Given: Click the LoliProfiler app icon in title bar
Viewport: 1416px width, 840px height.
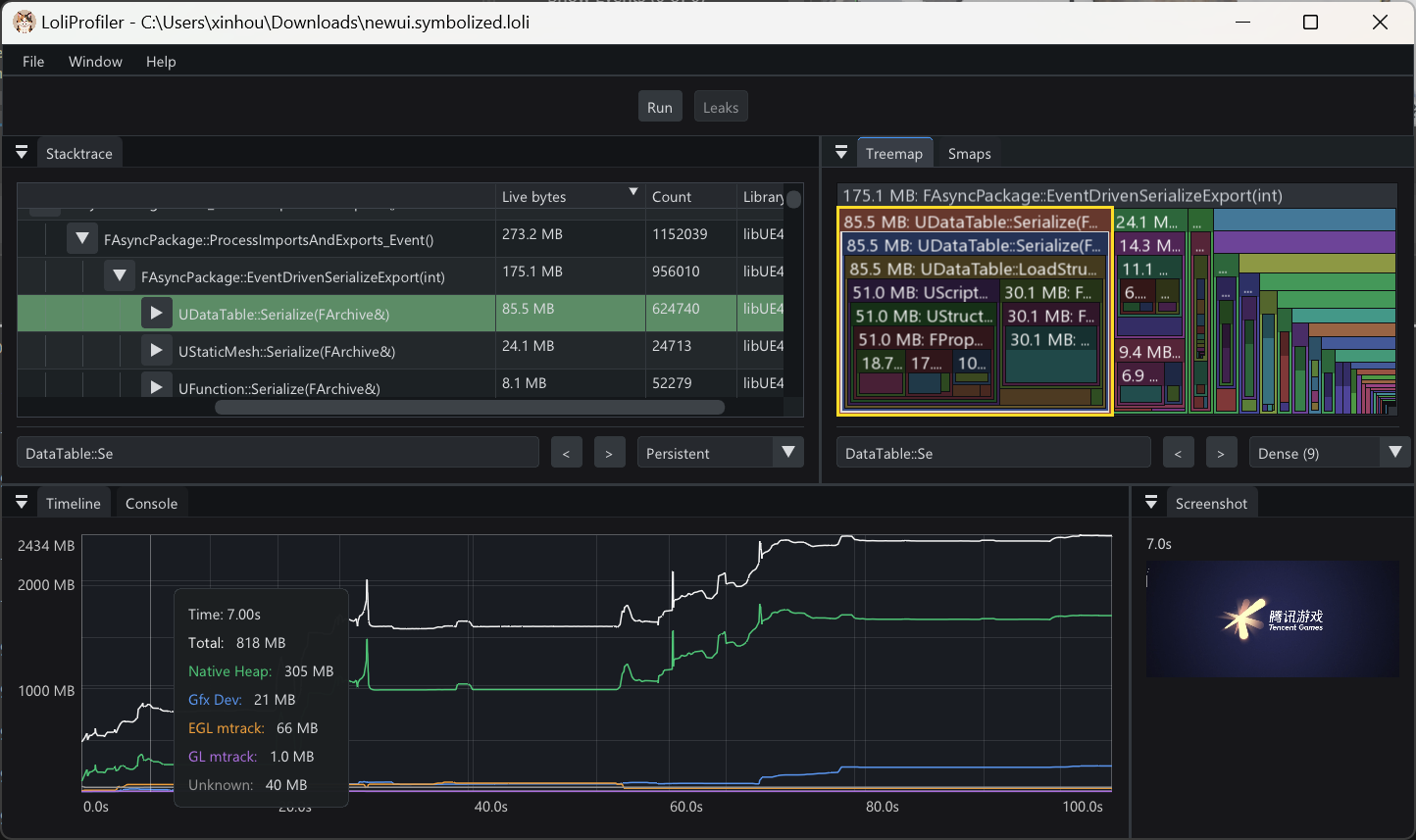Looking at the screenshot, I should (24, 22).
